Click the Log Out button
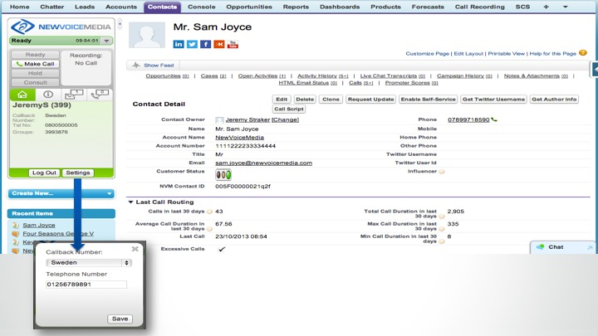This screenshot has width=598, height=336. click(44, 173)
